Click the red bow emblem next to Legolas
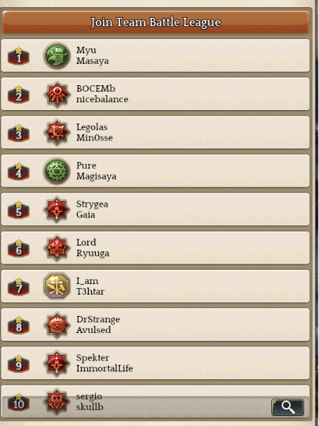This screenshot has height=426, width=319. 57,132
